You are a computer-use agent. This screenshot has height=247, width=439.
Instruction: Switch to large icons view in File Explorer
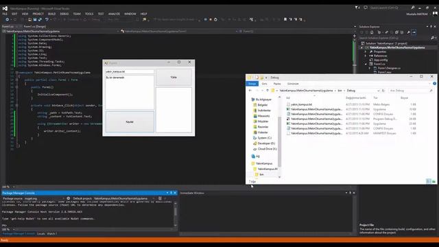coord(434,181)
